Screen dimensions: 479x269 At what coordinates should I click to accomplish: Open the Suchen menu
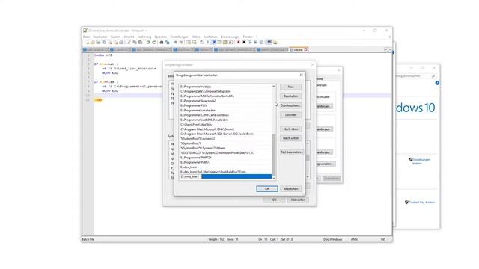115,37
